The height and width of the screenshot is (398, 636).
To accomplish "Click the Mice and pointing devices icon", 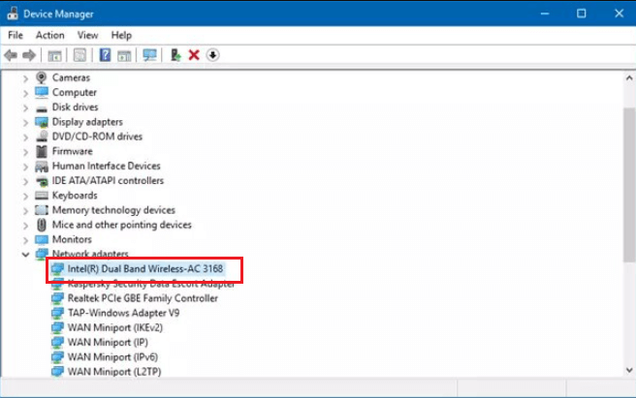I will [42, 225].
